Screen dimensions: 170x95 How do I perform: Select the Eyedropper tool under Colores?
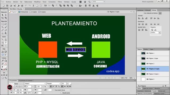pyautogui.click(x=2, y=61)
